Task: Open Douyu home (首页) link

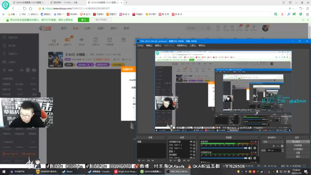Action: [x=64, y=28]
